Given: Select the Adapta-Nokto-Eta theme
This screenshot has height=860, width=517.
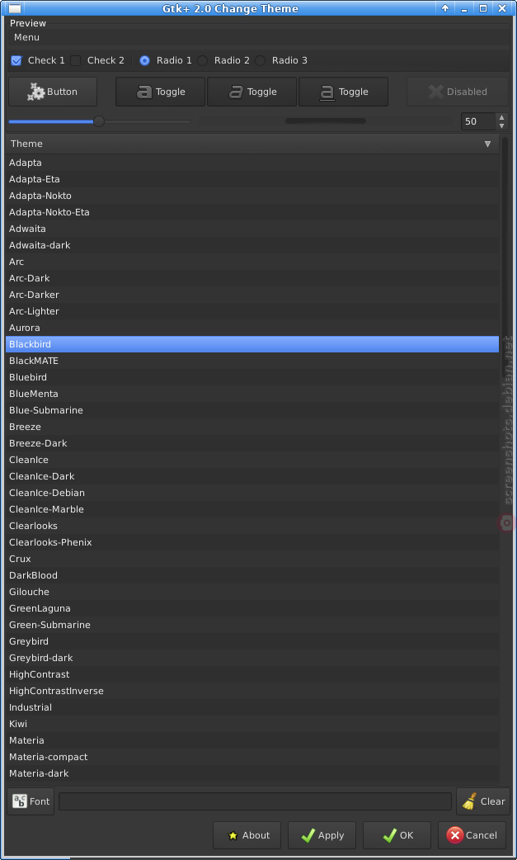Looking at the screenshot, I should point(252,212).
